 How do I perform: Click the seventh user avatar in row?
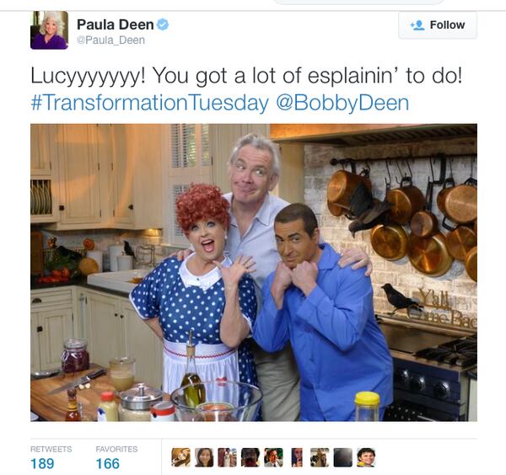click(320, 457)
